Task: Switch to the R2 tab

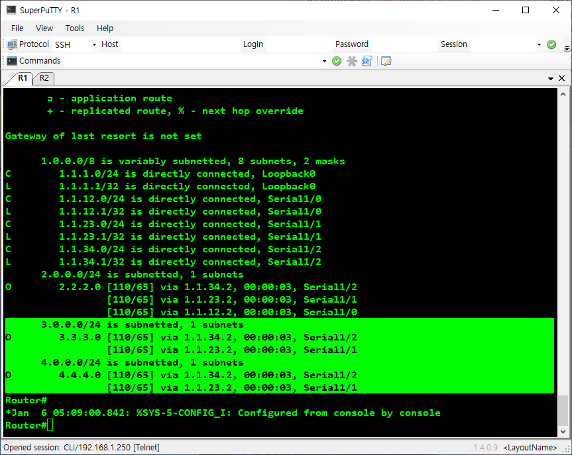Action: point(44,78)
